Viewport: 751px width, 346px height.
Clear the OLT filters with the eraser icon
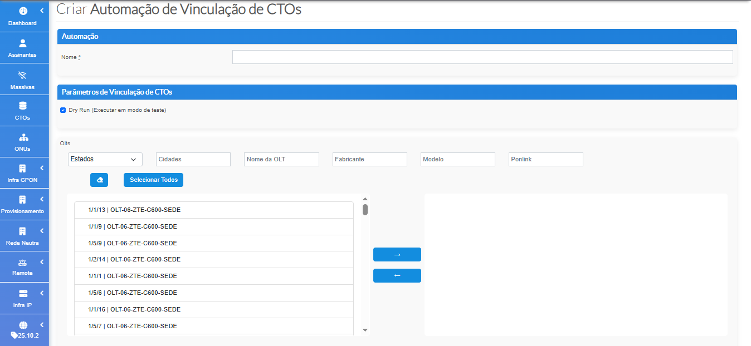coord(99,180)
